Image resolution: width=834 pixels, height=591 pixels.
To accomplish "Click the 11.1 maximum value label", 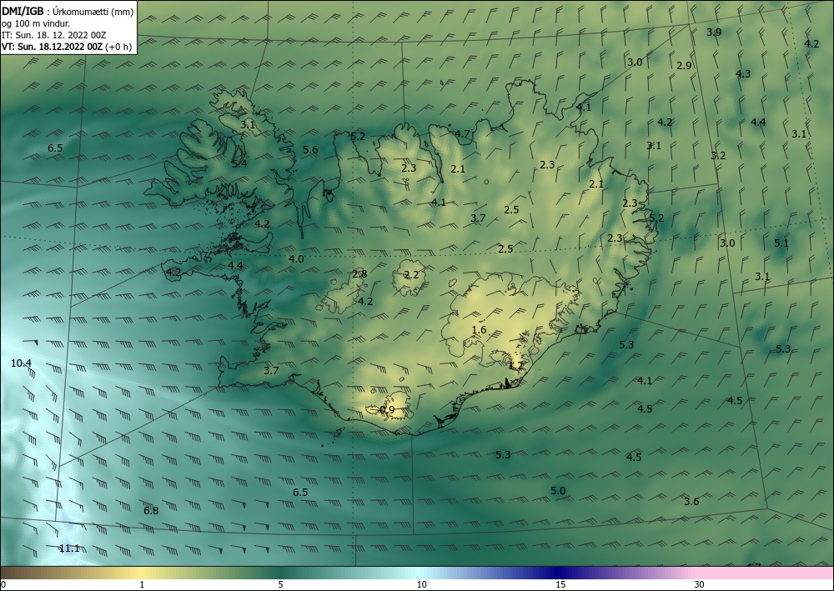I will [x=69, y=548].
